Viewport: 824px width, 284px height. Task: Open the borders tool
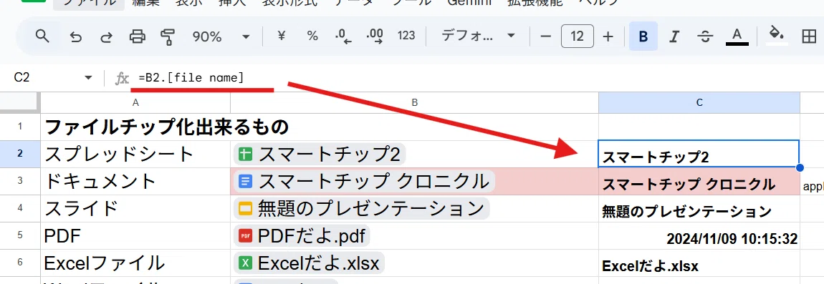pyautogui.click(x=808, y=36)
